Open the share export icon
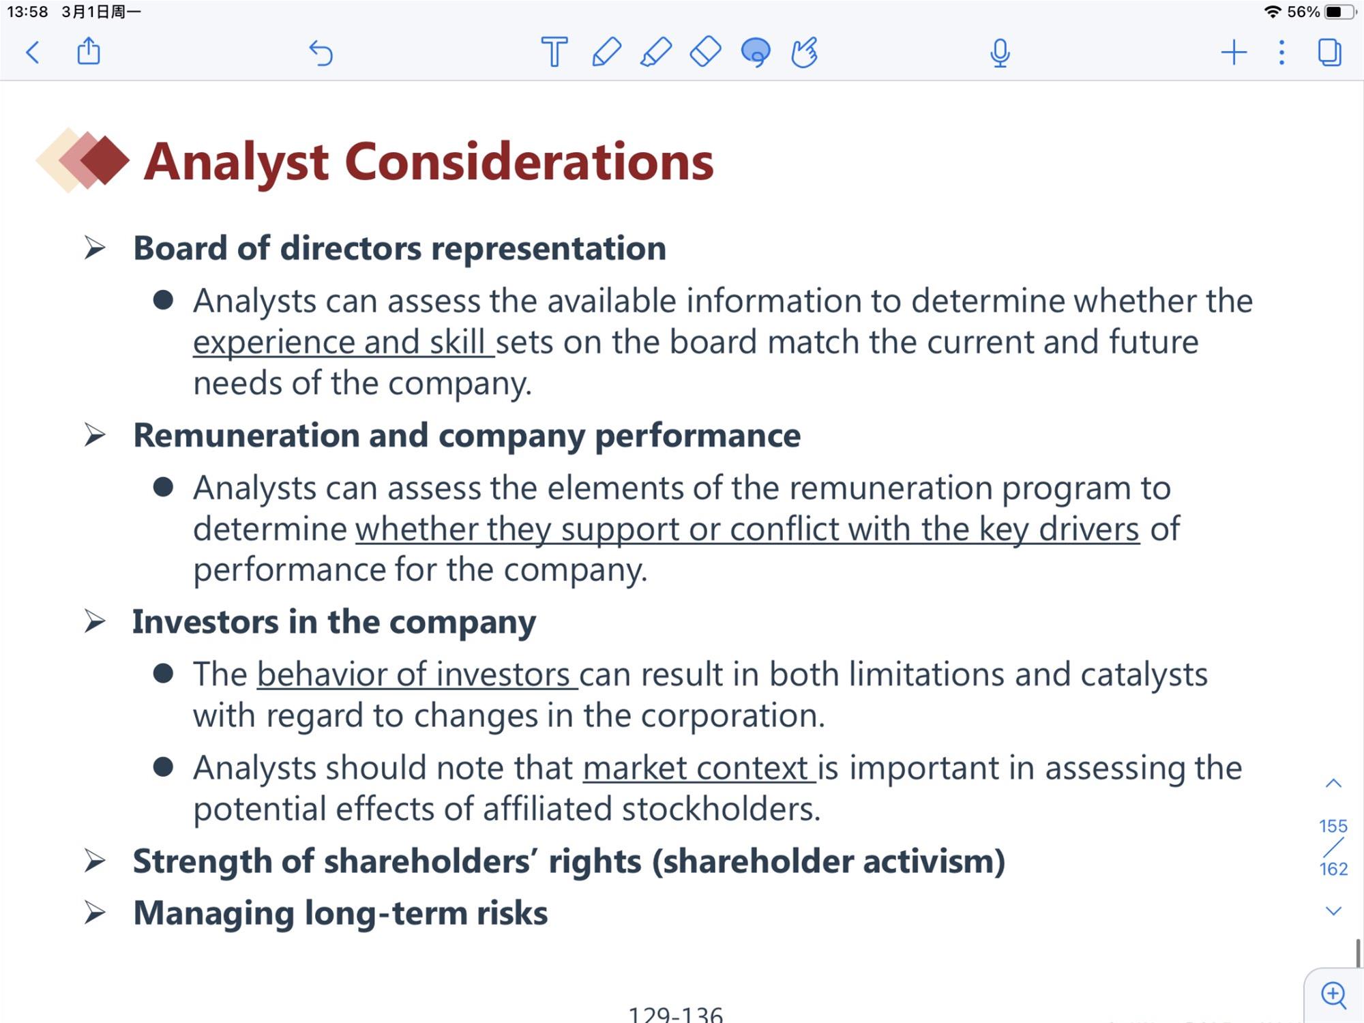Image resolution: width=1364 pixels, height=1023 pixels. coord(89,51)
